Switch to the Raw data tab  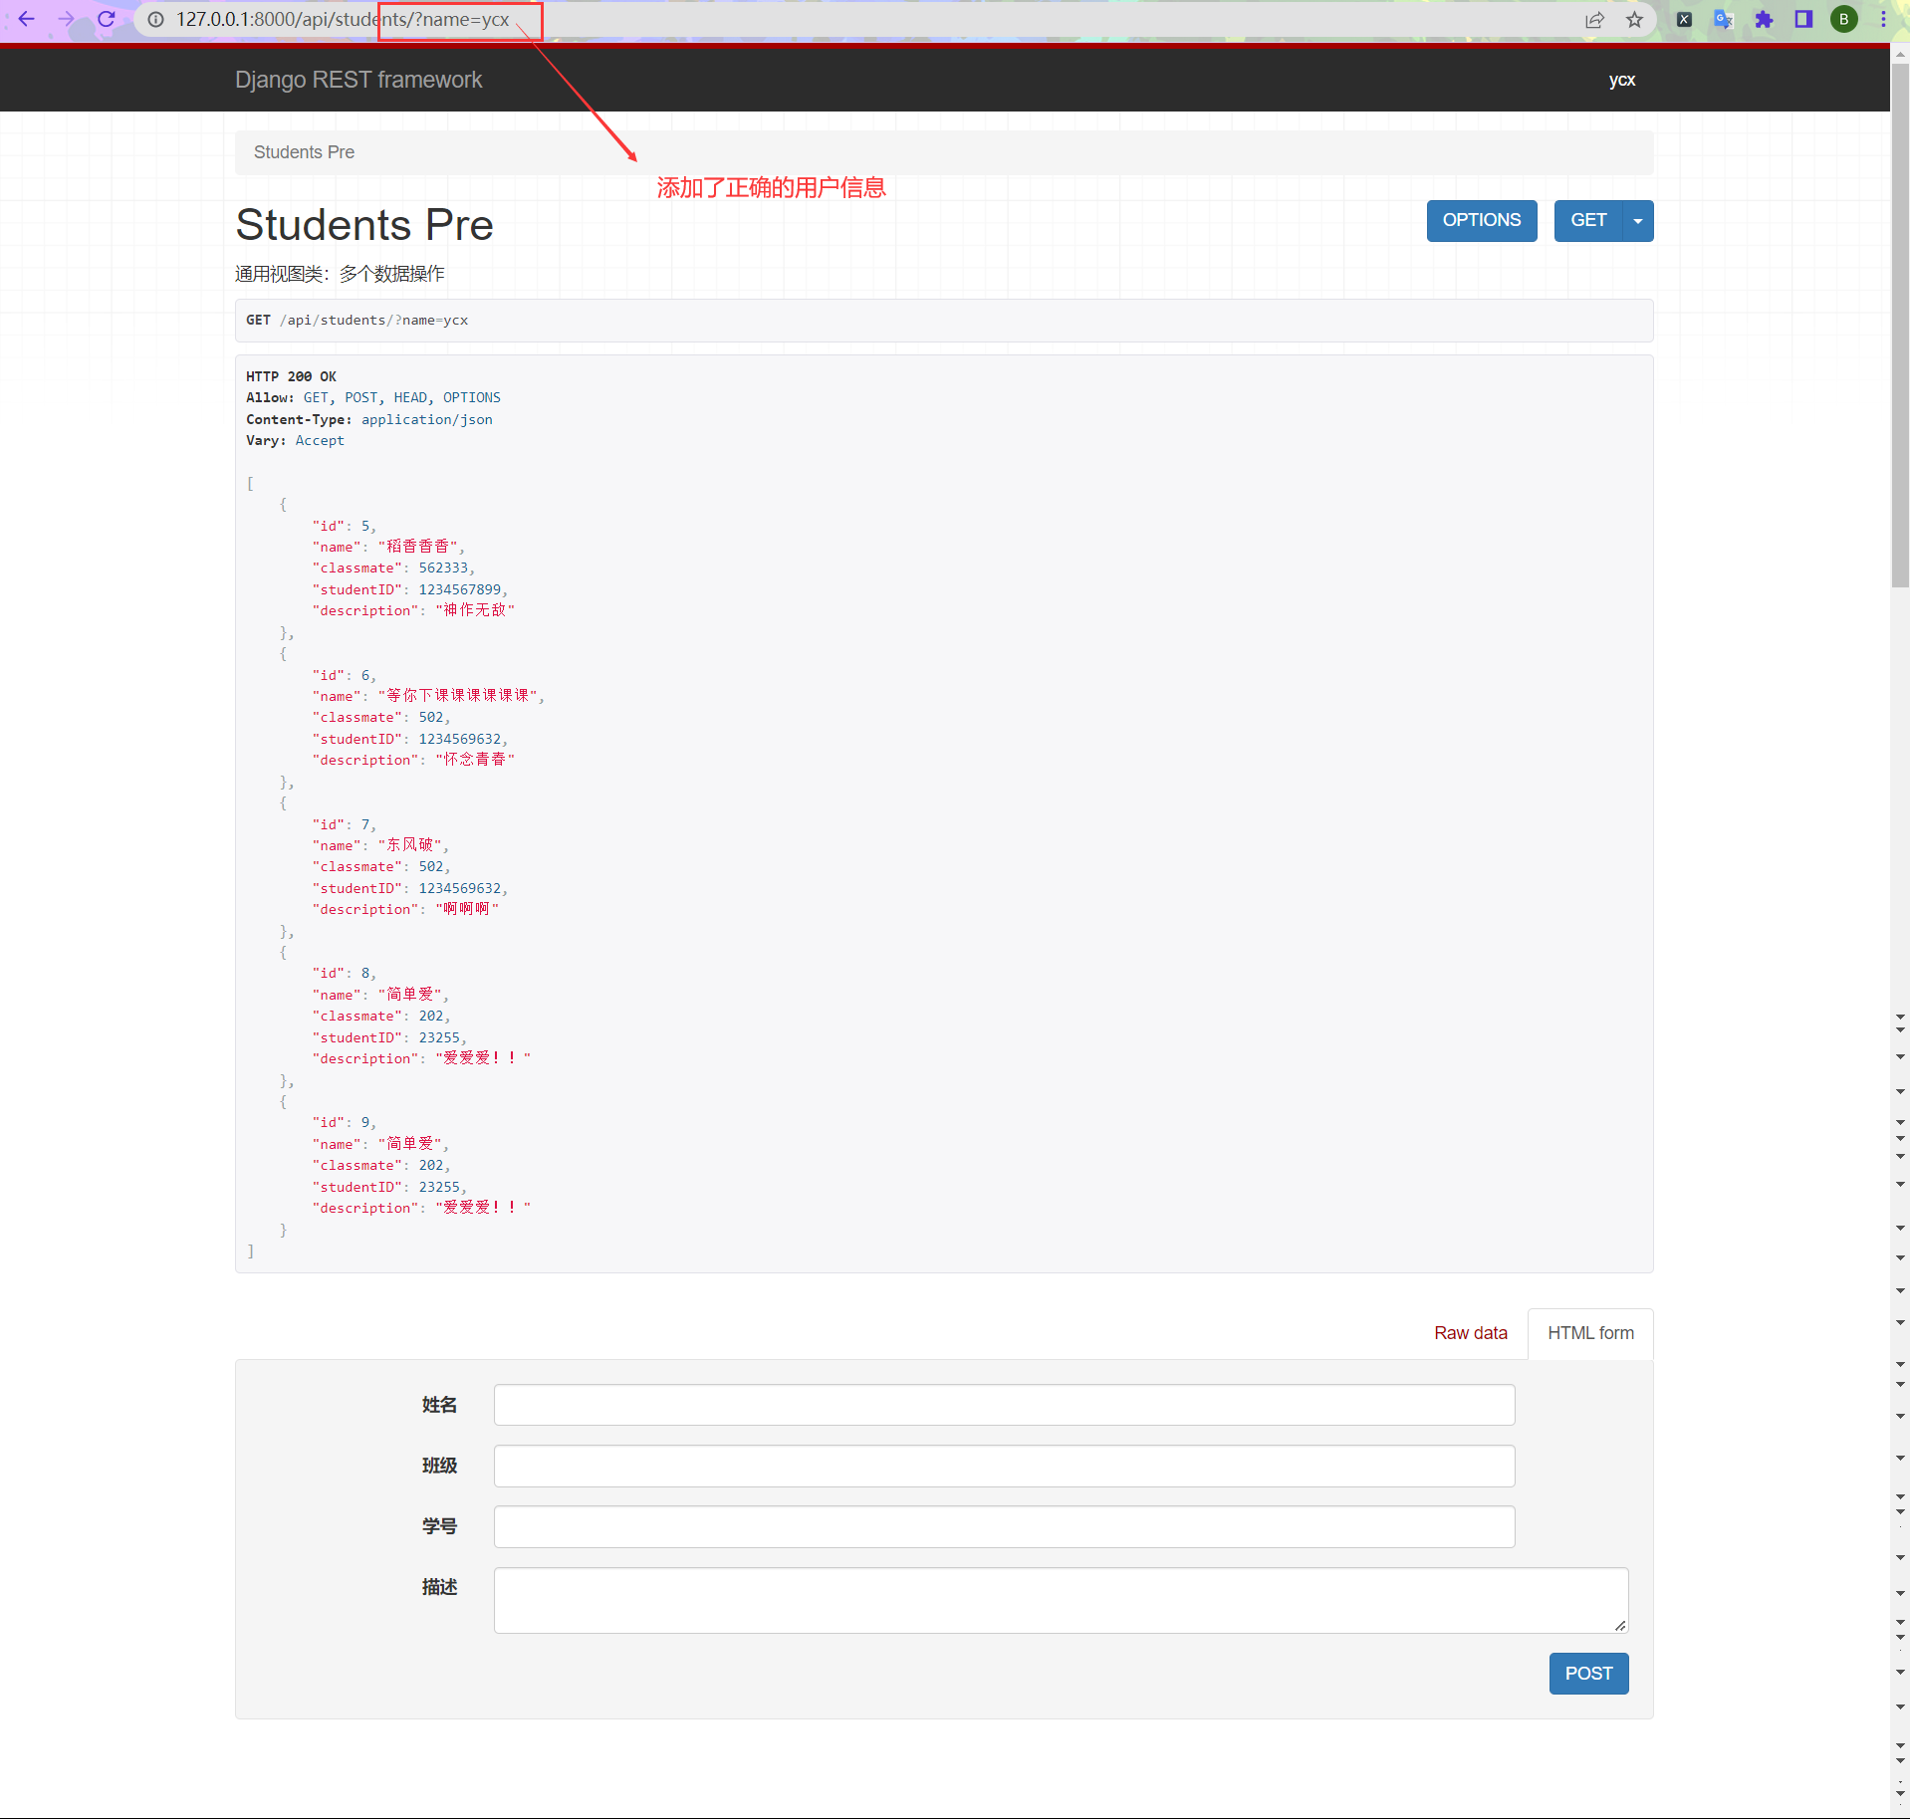click(x=1470, y=1333)
